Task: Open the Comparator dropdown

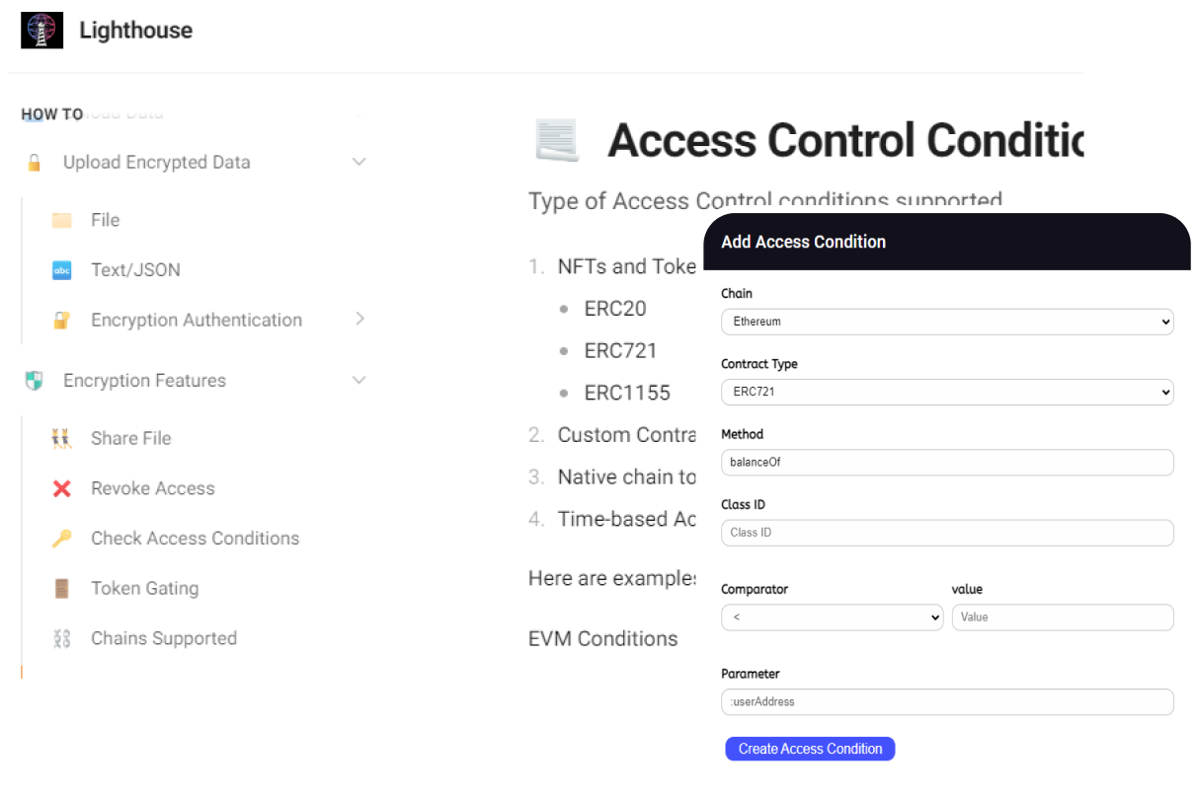Action: 833,618
